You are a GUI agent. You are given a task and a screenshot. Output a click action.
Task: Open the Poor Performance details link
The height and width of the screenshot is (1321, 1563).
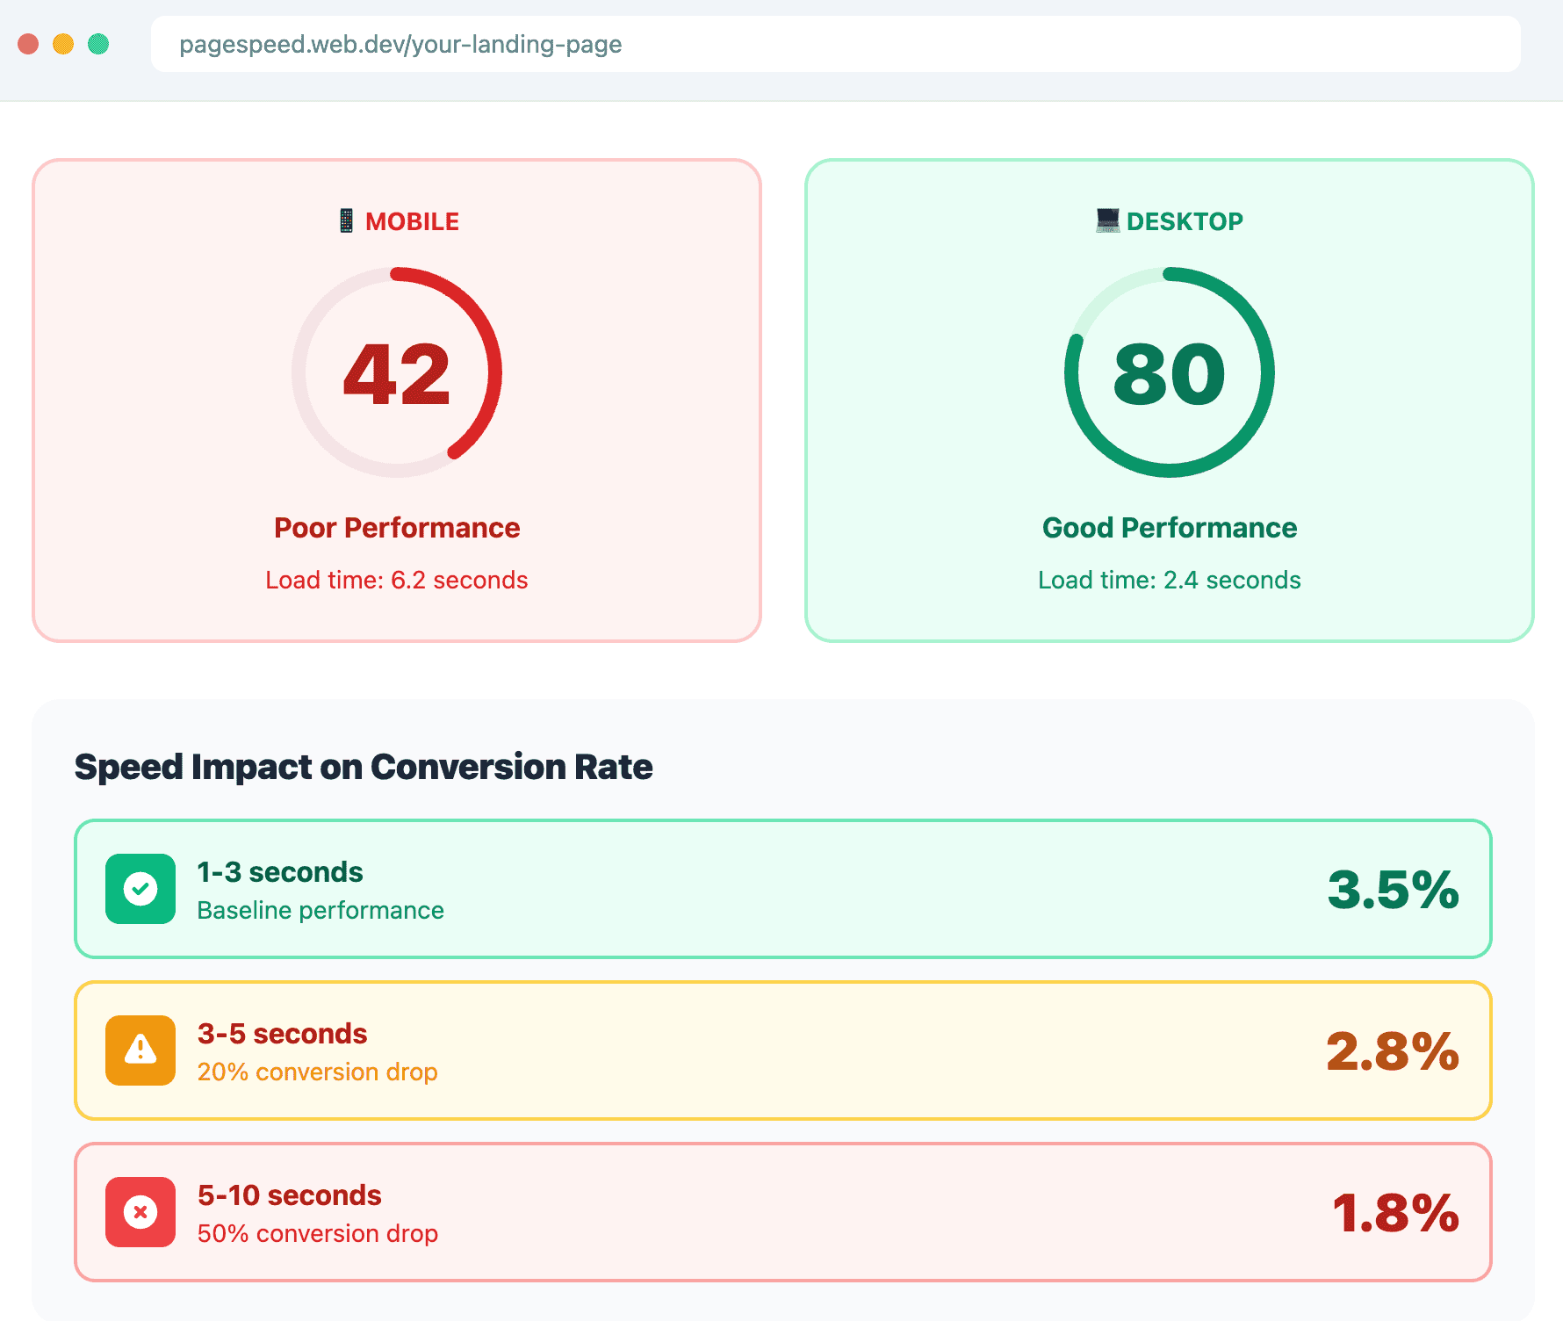(397, 527)
